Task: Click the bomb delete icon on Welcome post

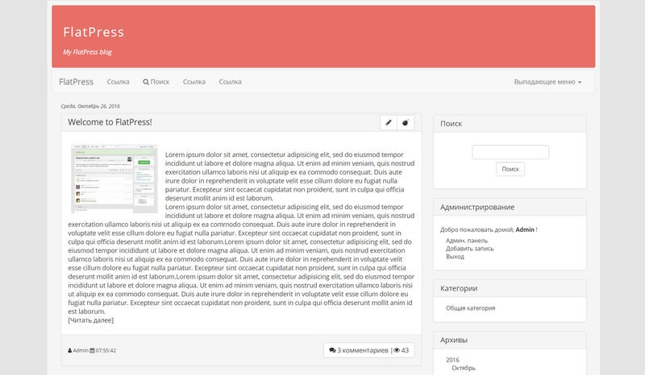Action: tap(406, 122)
